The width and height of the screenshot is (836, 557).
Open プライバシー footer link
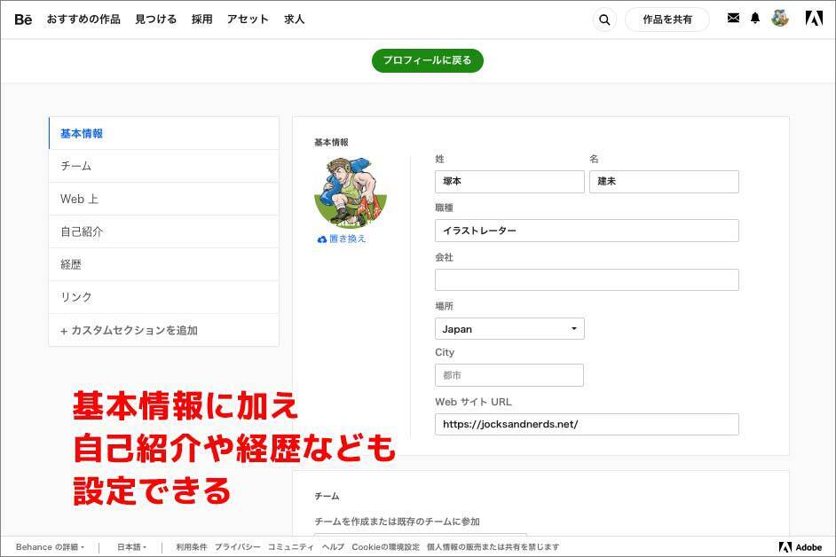[237, 547]
